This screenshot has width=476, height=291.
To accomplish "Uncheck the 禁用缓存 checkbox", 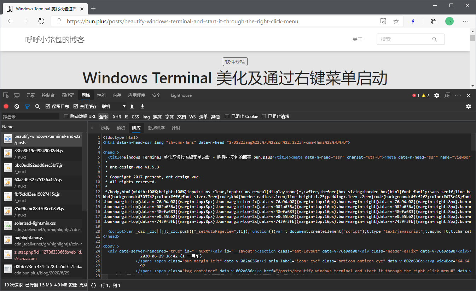I will 76,106.
